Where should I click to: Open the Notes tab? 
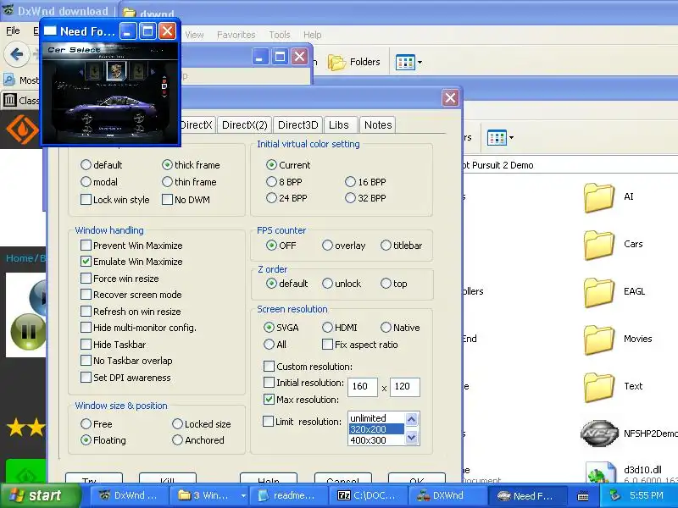pos(378,124)
